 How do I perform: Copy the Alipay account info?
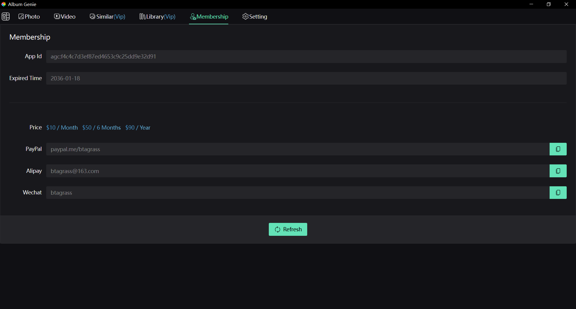(558, 171)
